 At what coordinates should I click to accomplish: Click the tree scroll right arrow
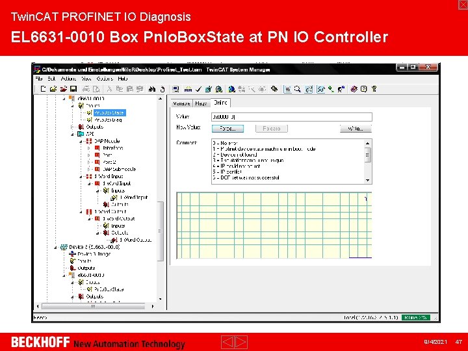153,307
